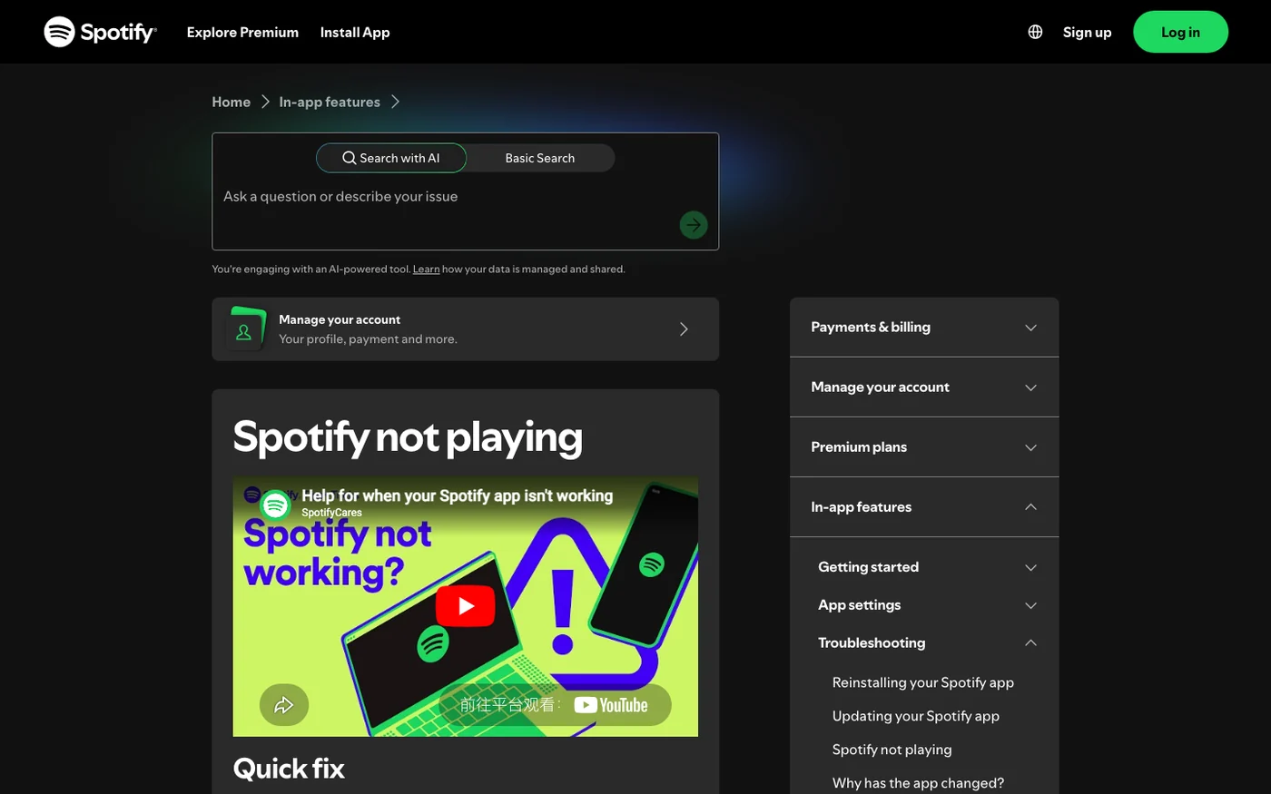Click the Learn link about data
1271x794 pixels.
coord(426,270)
